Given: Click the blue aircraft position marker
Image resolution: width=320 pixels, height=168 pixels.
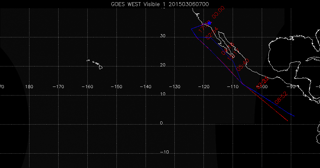Looking at the screenshot, I should (x=209, y=23).
